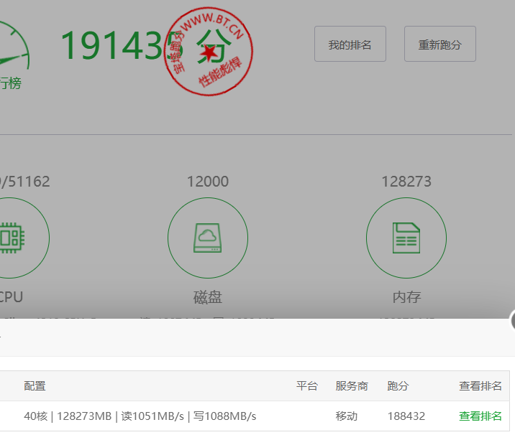Click the 移动 provider cell
Image resolution: width=515 pixels, height=435 pixels.
[346, 416]
